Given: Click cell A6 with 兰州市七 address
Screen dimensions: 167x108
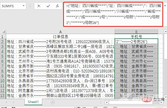Looking at the screenshot, I should click(60, 61).
